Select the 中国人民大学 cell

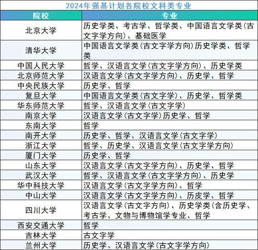[x=41, y=65]
